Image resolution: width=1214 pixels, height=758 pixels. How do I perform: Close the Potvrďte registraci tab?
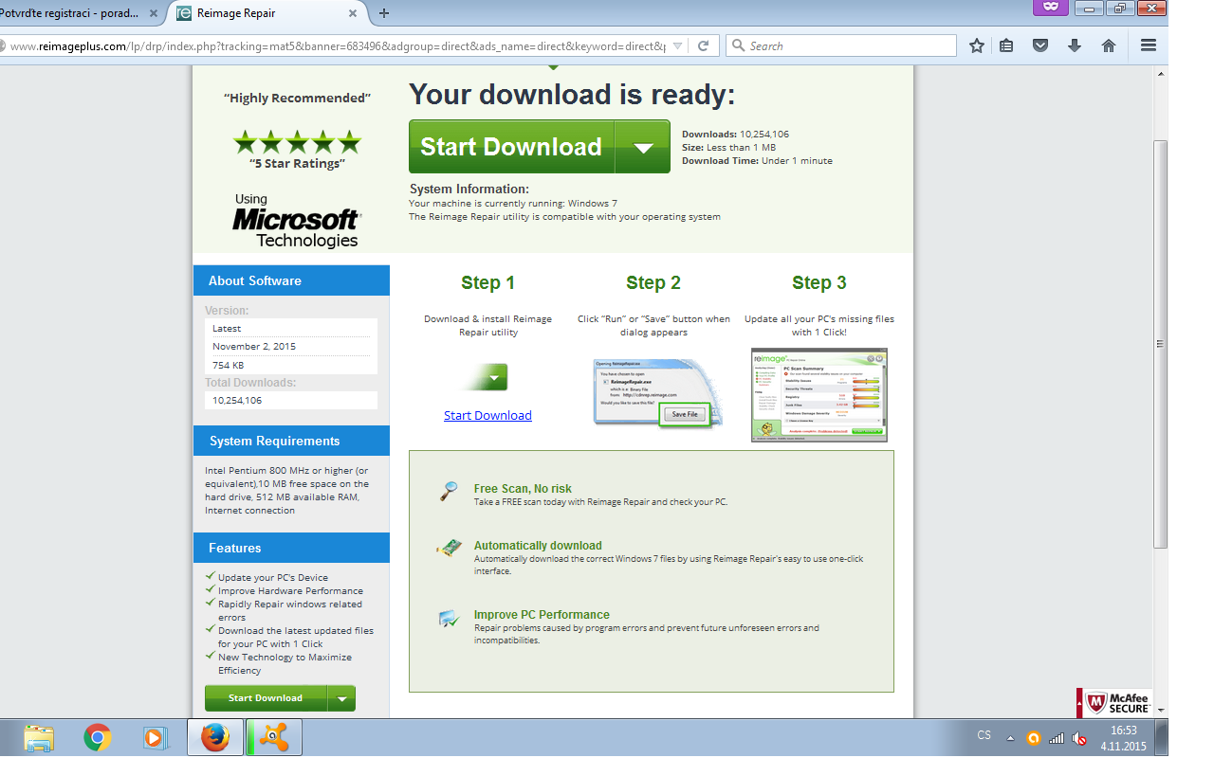click(154, 13)
